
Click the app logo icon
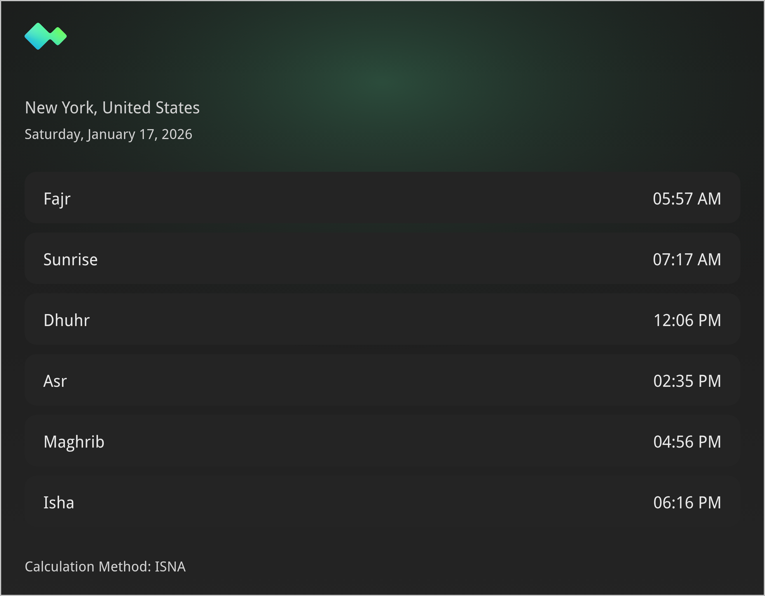point(46,36)
